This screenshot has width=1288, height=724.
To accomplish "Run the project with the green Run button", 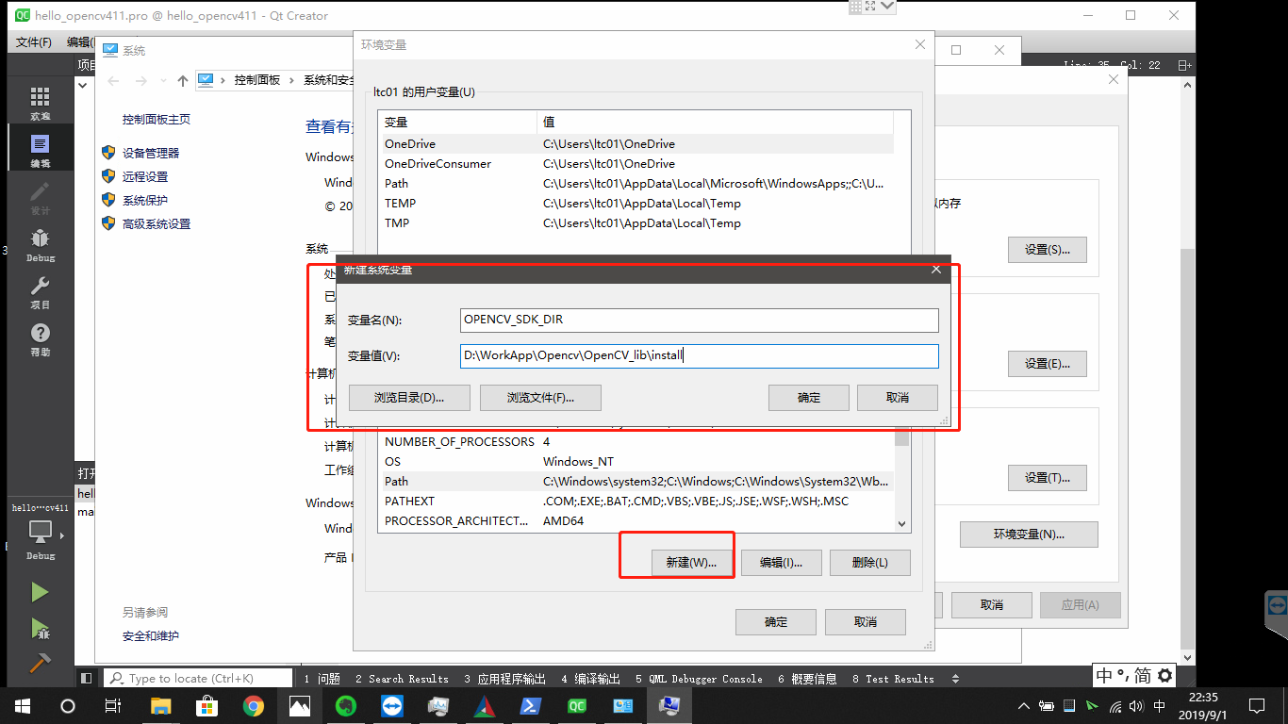I will [40, 591].
